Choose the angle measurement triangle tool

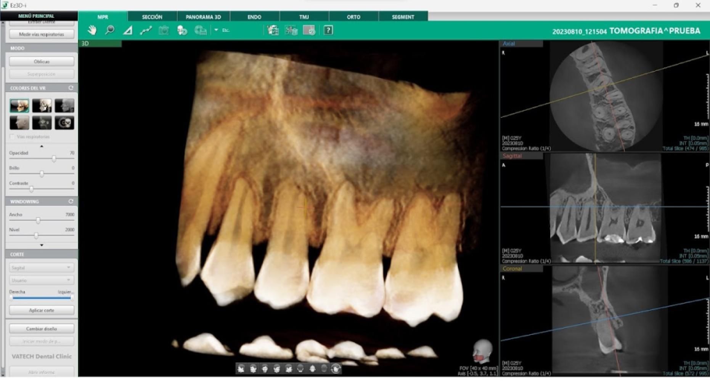point(128,30)
